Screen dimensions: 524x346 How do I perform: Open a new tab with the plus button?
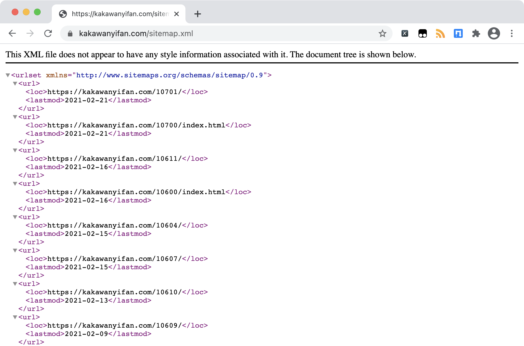point(198,14)
